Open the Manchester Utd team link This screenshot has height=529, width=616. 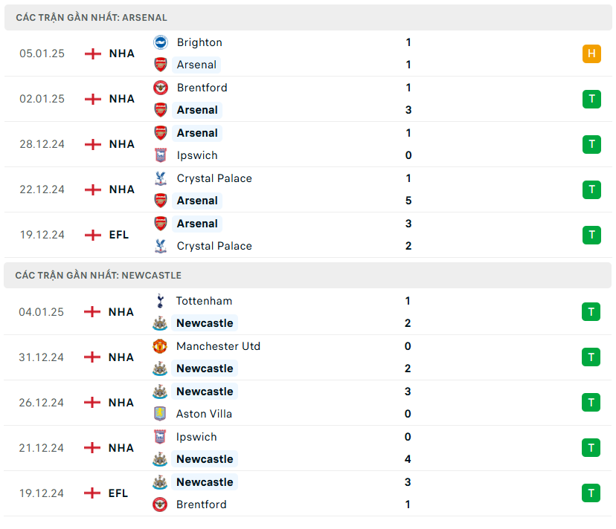[x=218, y=346]
